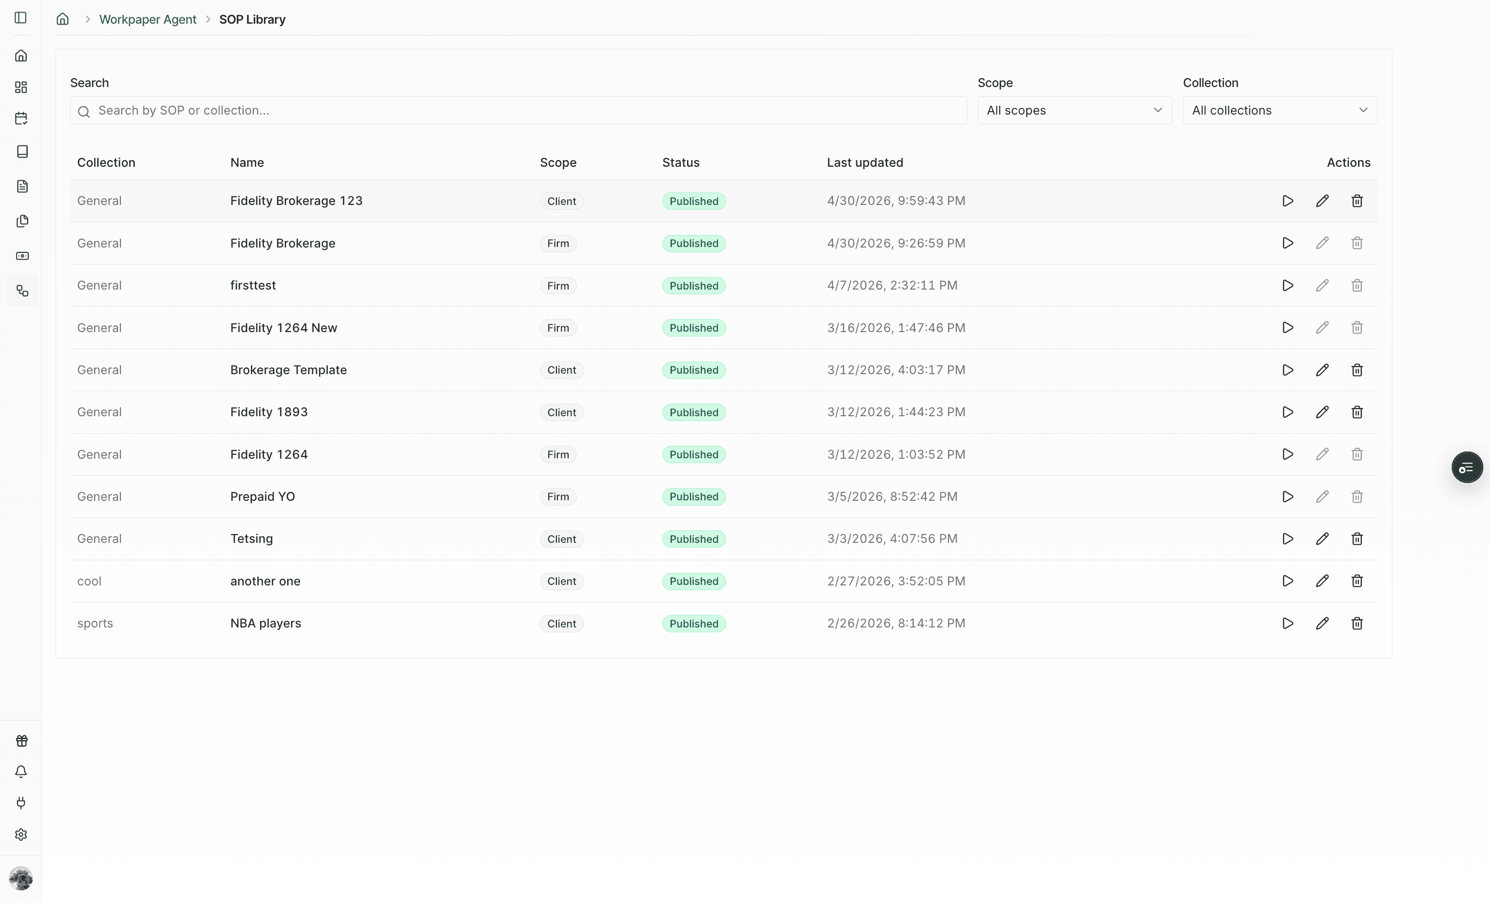Open the All collections dropdown
Screen dimensions: 1490x903
click(1280, 110)
